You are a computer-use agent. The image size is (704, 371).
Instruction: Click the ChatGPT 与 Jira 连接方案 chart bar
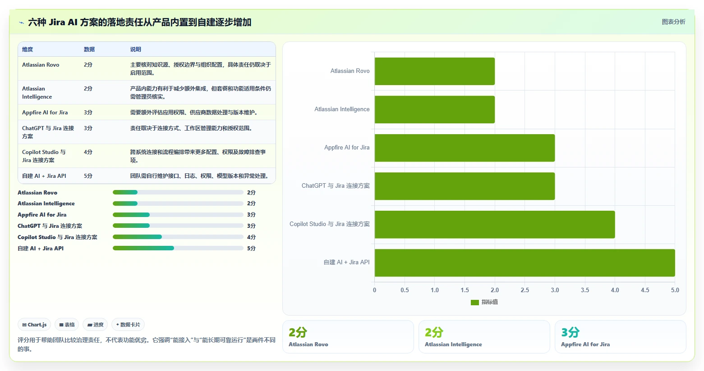coord(465,186)
